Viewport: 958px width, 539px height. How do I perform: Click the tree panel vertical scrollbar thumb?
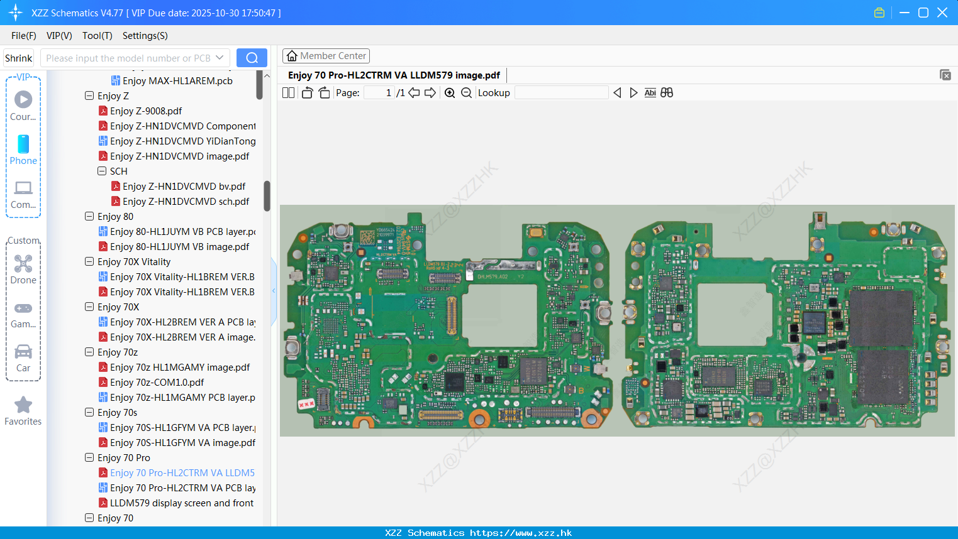click(267, 196)
